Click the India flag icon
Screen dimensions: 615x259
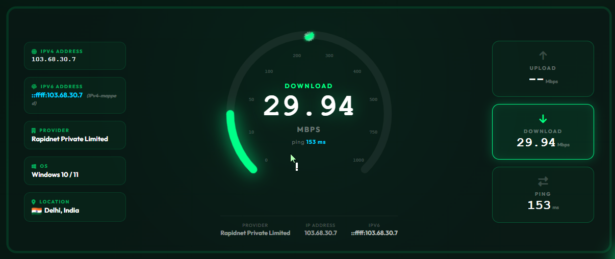[x=37, y=211]
